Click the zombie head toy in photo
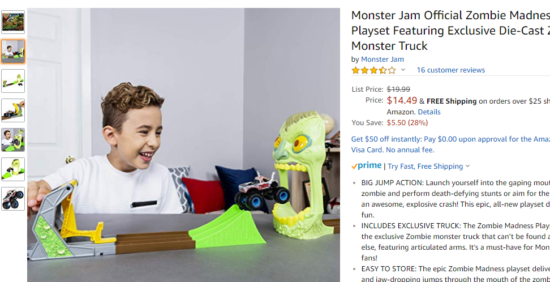This screenshot has height=282, width=550. (x=302, y=175)
